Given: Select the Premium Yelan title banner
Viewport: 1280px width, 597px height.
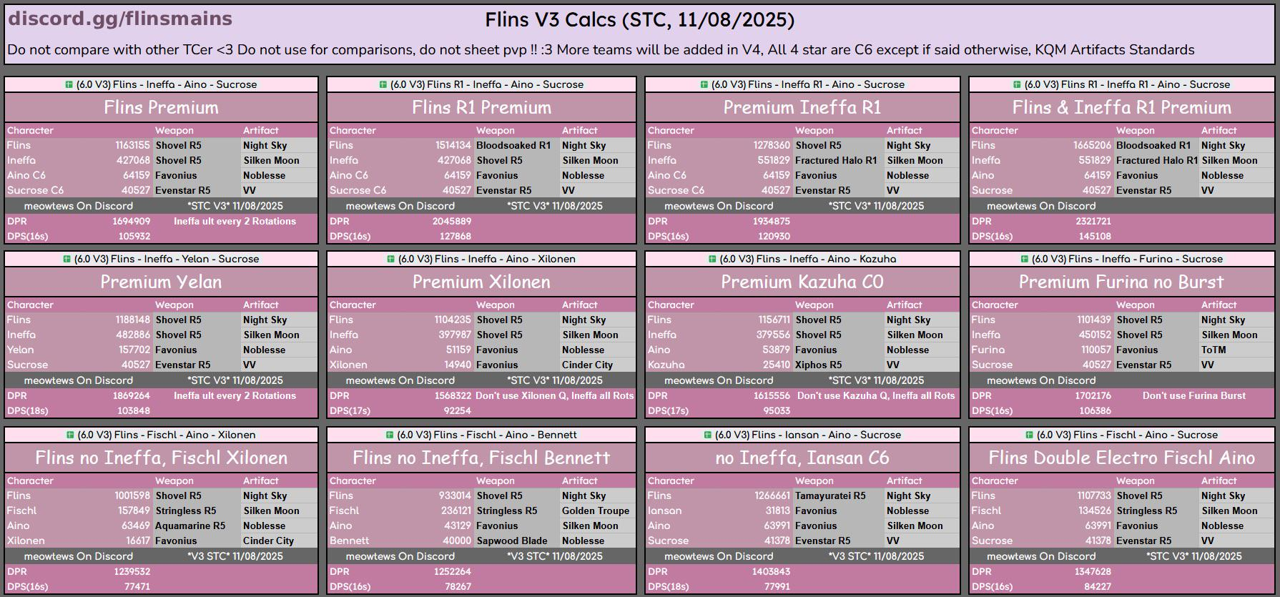Looking at the screenshot, I should (x=161, y=282).
